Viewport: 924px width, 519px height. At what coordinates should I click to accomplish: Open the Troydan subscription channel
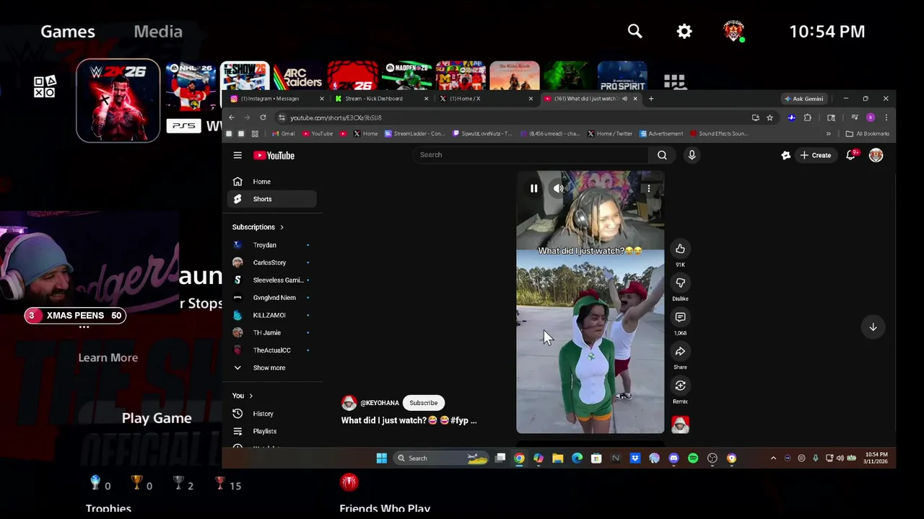pos(271,245)
